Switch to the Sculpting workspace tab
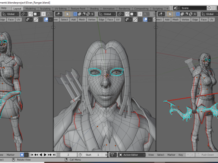Screen dimensions: 218x163 [45, 9]
